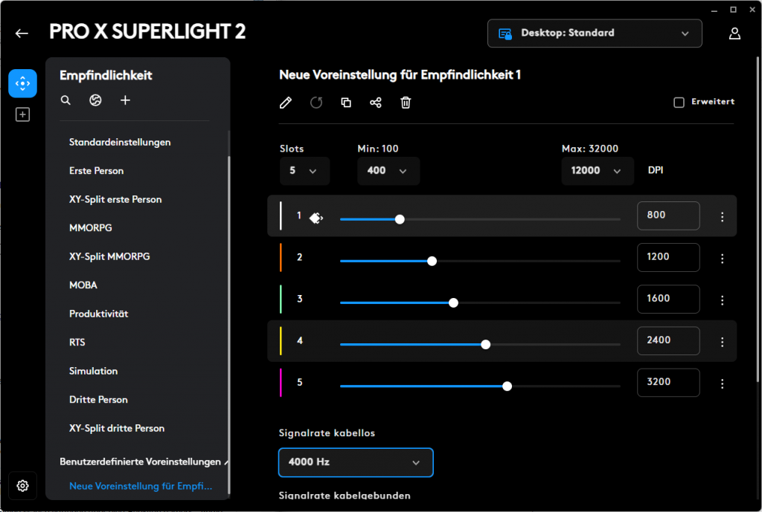The width and height of the screenshot is (762, 512).
Task: Open the Sensitivity (crosshair) sidebar tab
Action: 22,83
